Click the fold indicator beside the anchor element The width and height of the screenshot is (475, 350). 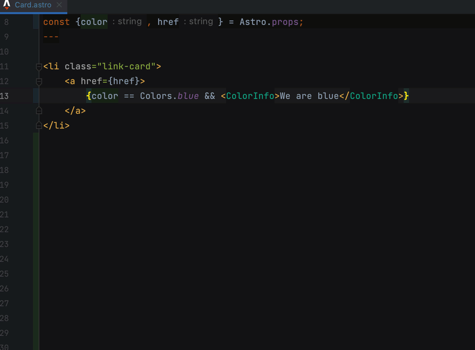click(x=39, y=81)
